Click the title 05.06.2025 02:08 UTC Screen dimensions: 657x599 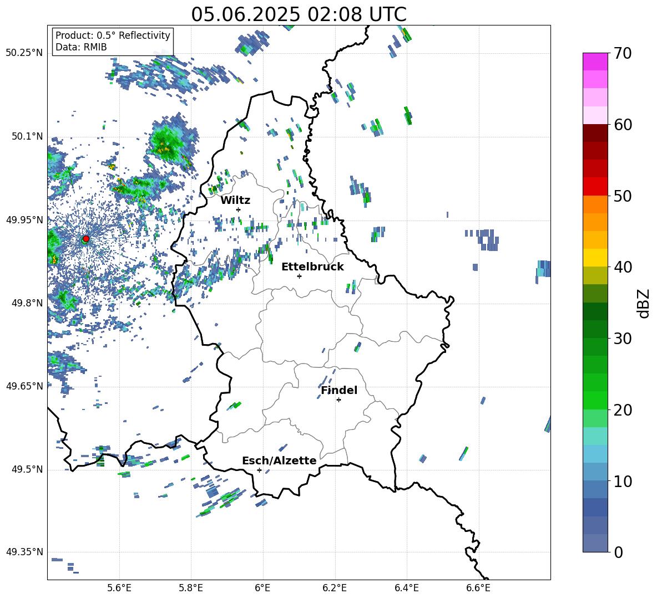299,14
